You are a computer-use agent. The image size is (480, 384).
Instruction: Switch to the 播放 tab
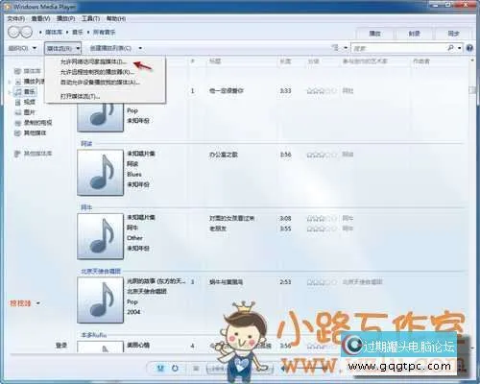coord(374,34)
